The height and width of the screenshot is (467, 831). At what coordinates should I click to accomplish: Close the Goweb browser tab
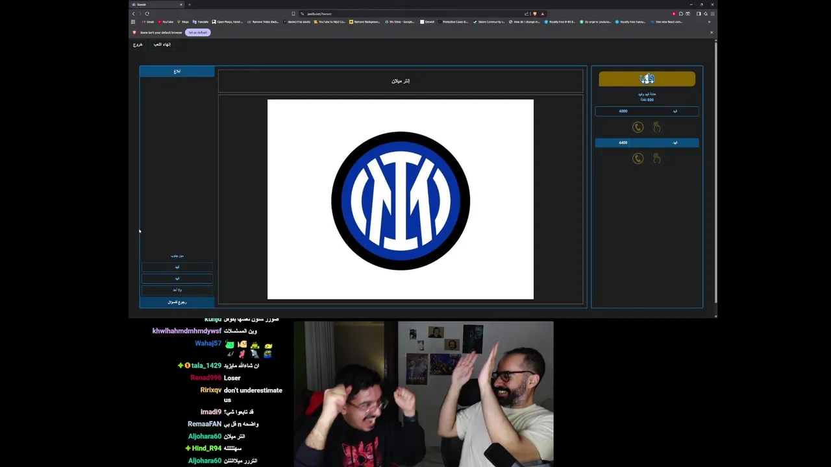tap(181, 5)
